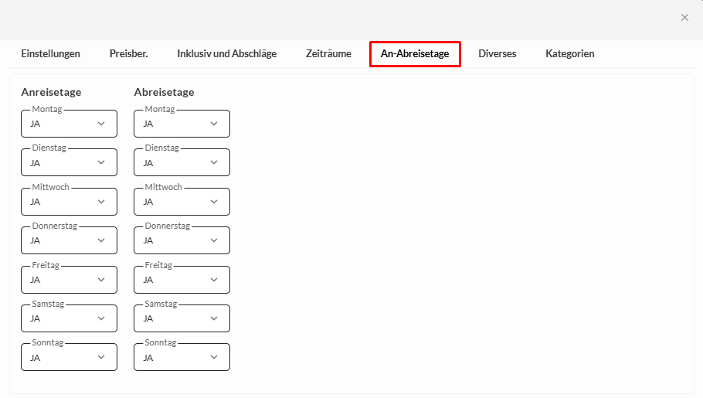Expand Anreisetage Mittwoch selection
Screen dimensions: 703x398
70,202
